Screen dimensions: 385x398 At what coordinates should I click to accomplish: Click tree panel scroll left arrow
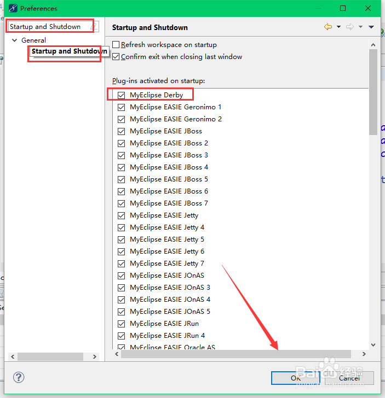click(x=13, y=356)
